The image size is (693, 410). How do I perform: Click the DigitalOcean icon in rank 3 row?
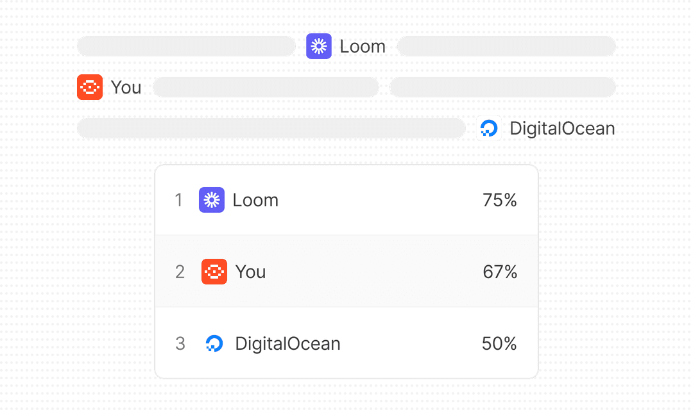(x=214, y=343)
